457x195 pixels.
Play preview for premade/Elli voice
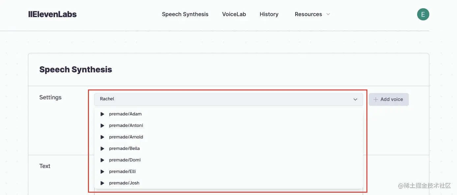click(x=102, y=172)
